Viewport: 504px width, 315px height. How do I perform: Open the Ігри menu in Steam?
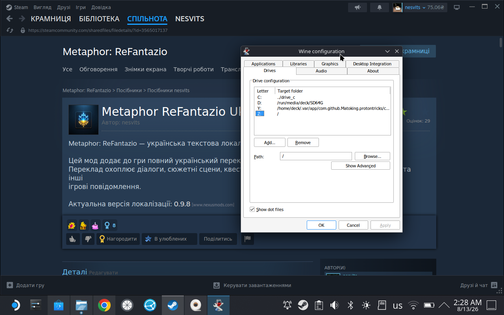pyautogui.click(x=81, y=7)
